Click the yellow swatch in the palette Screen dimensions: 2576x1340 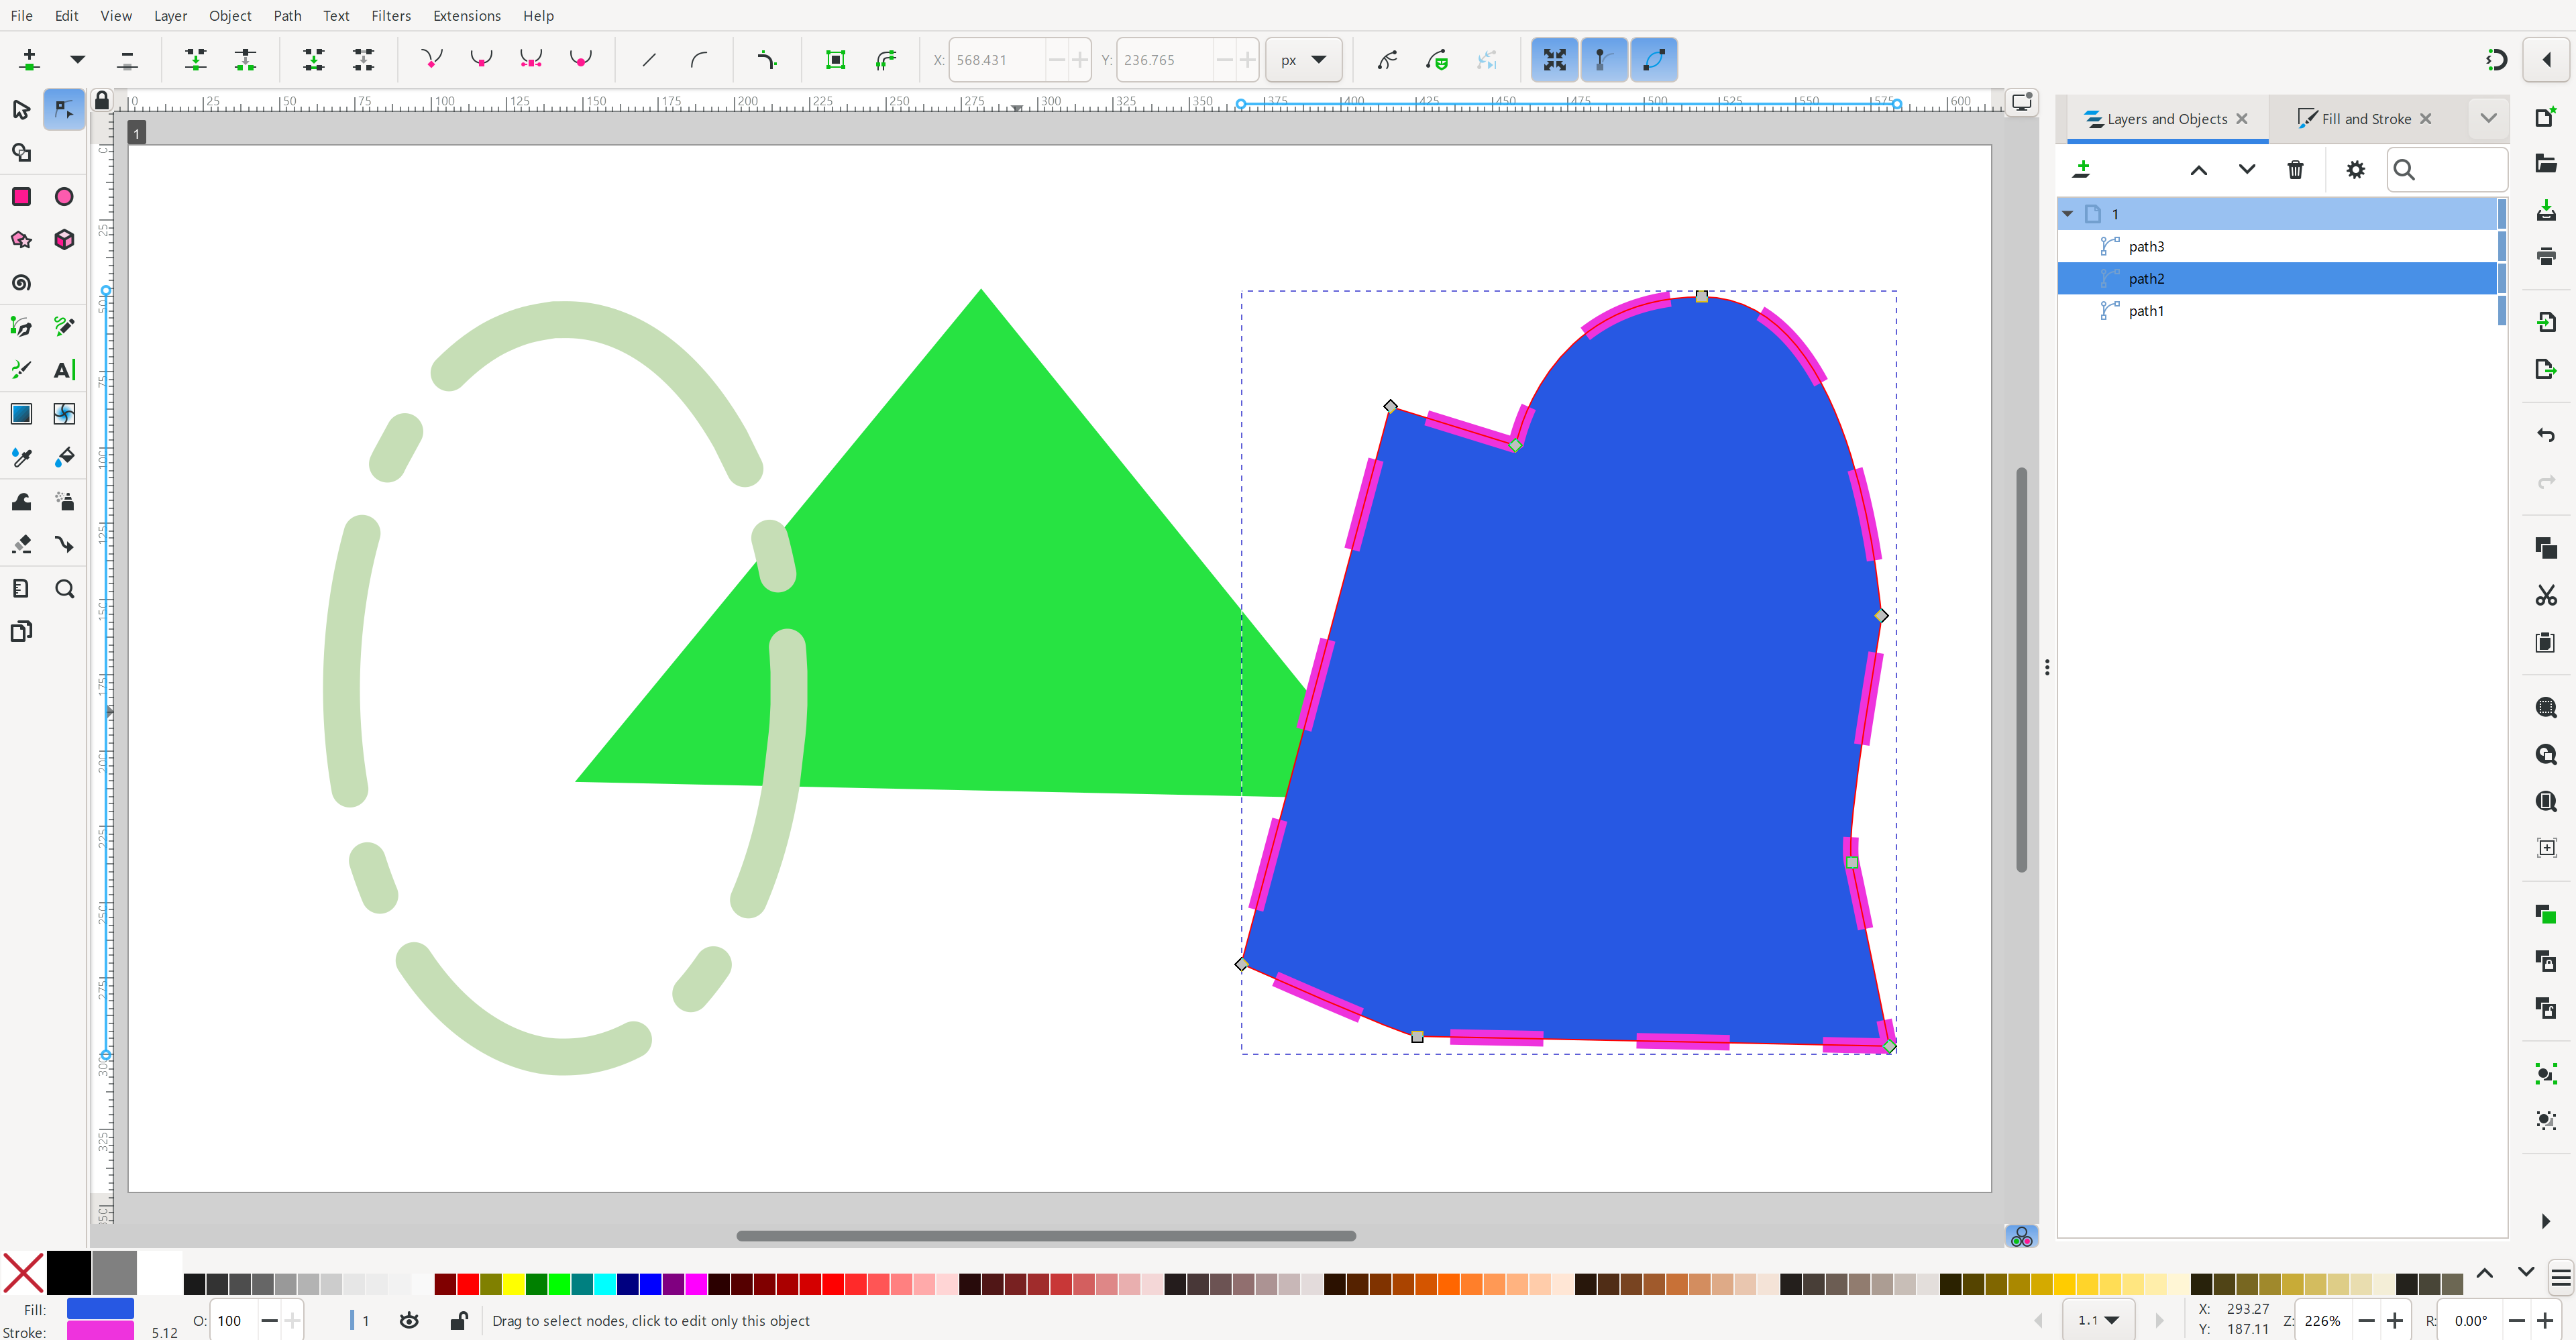(513, 1284)
